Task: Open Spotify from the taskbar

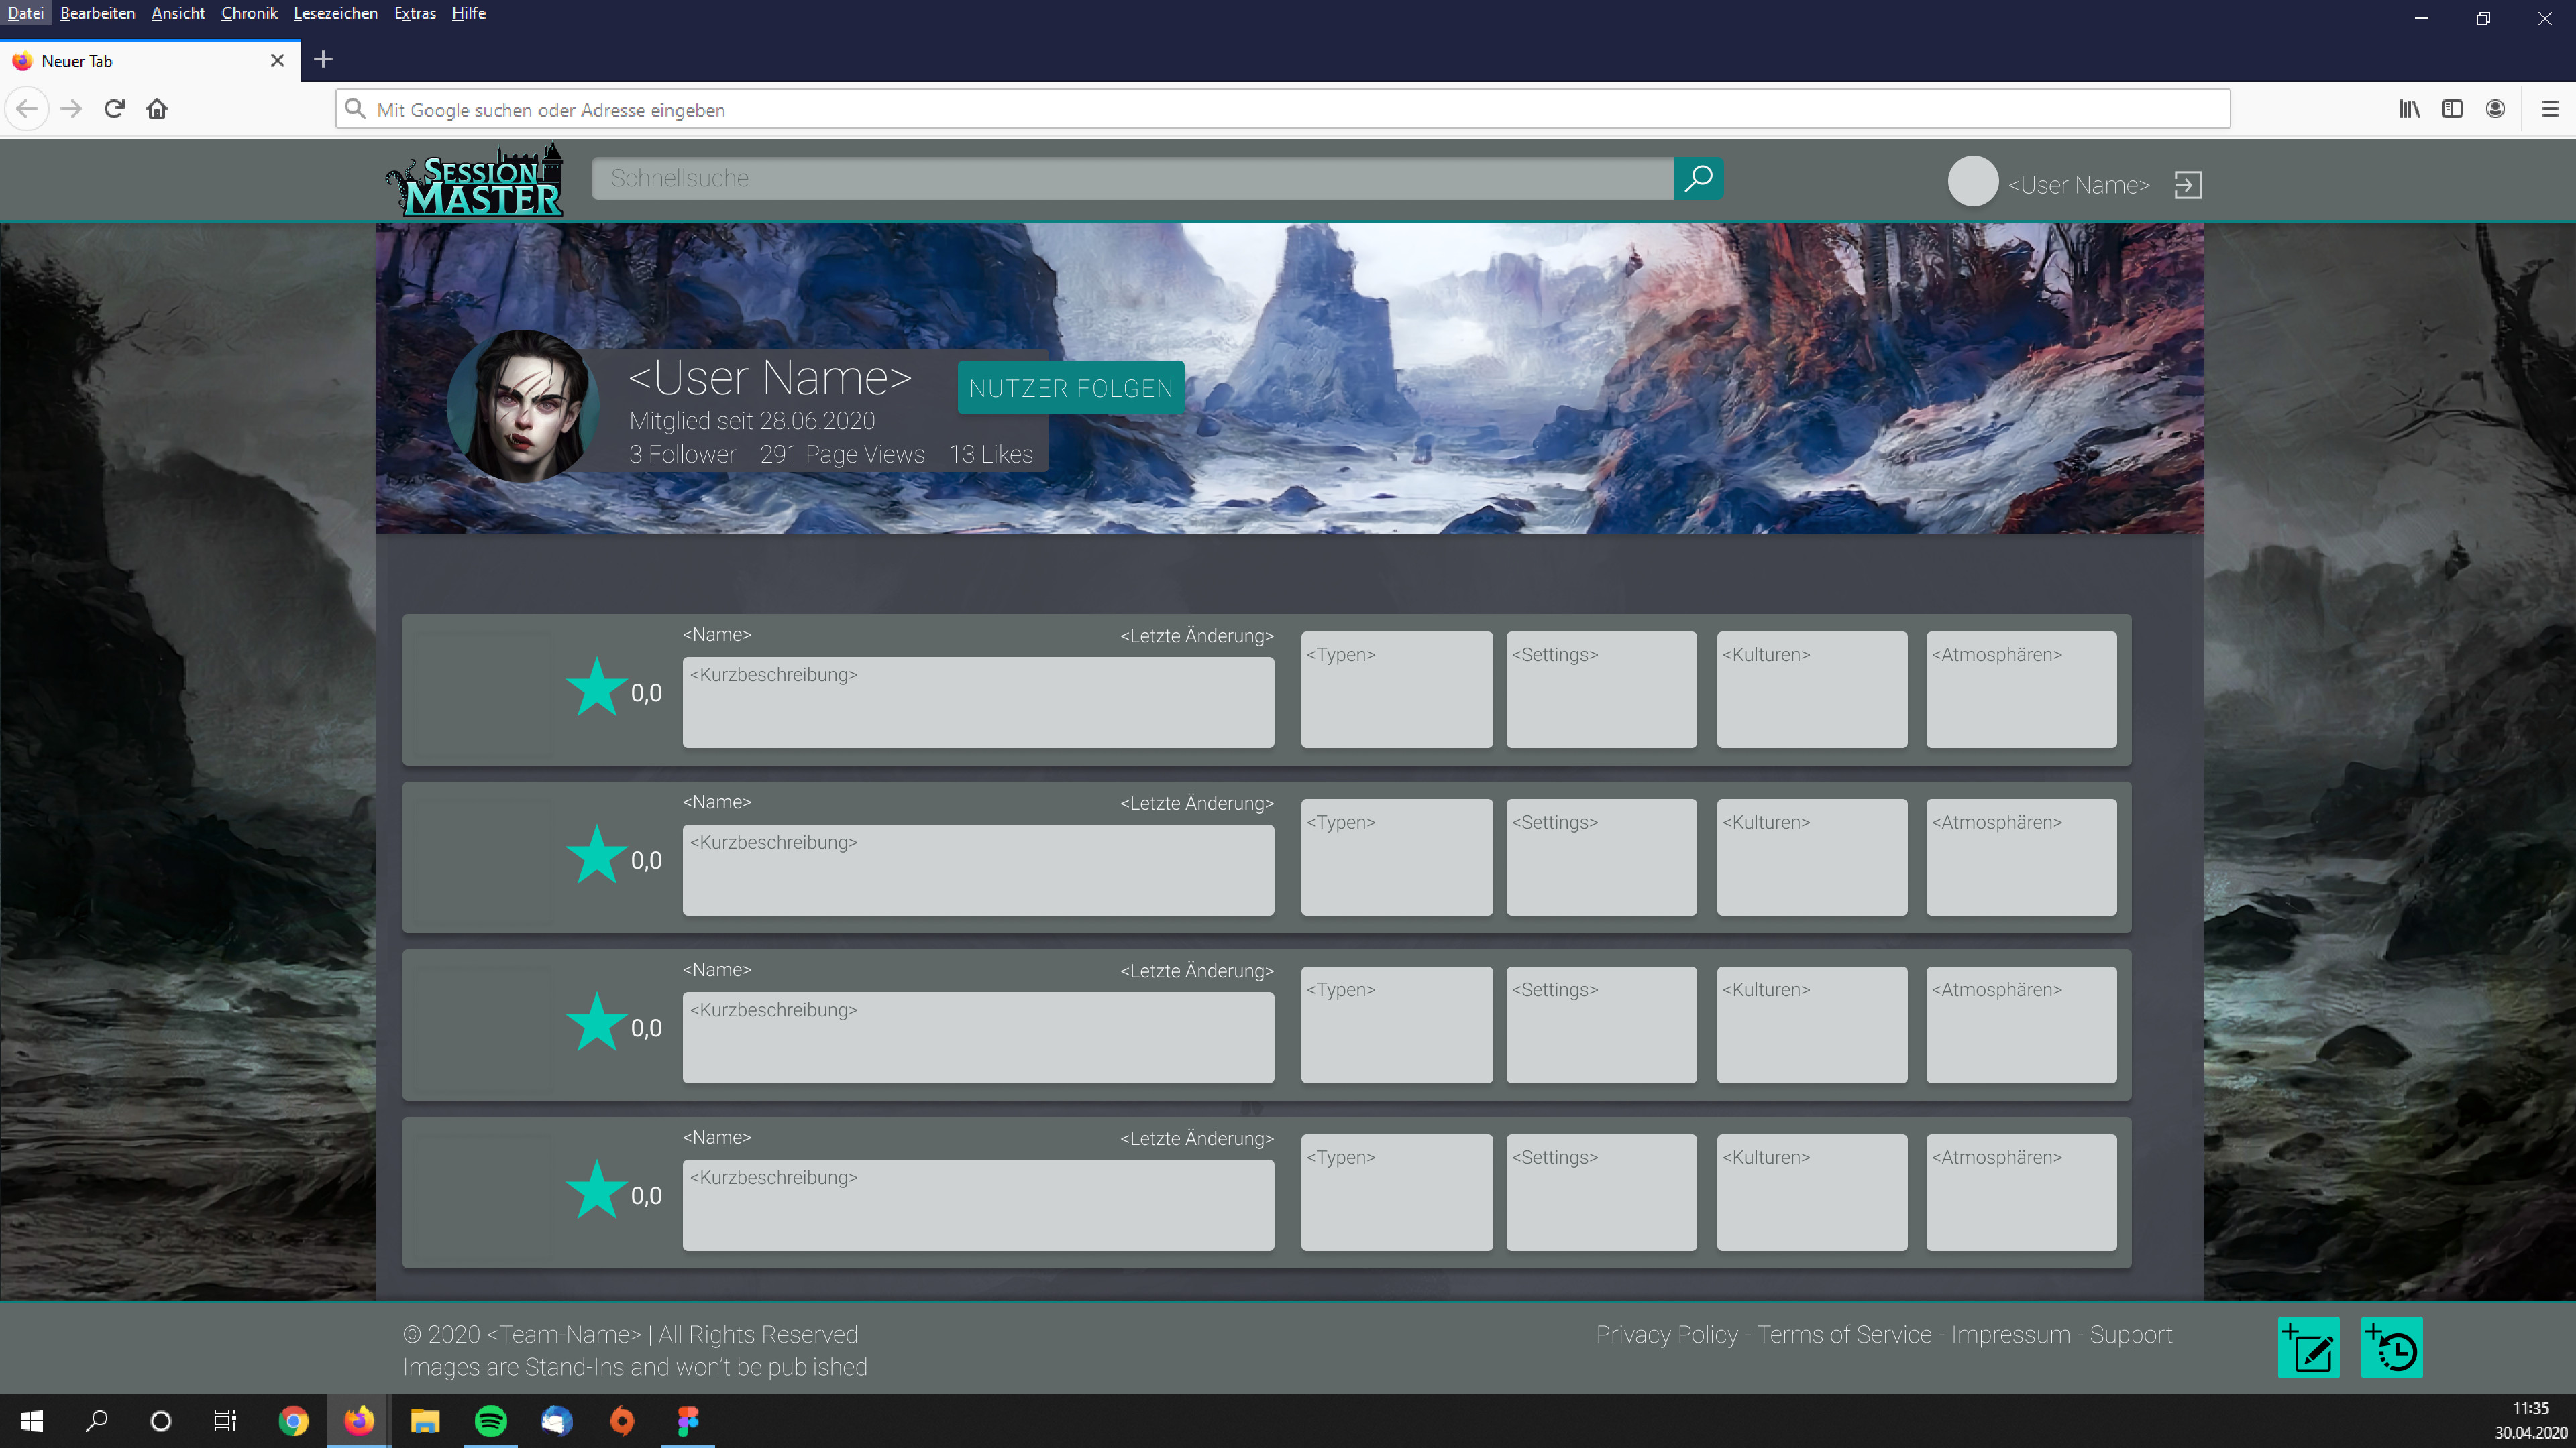Action: point(490,1421)
